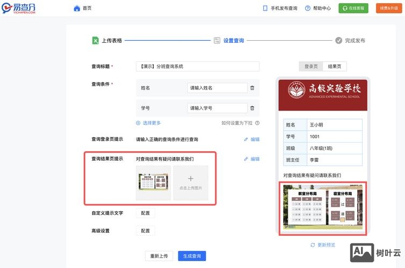Delete the 姓名 query condition
This screenshot has width=405, height=268.
[252, 88]
